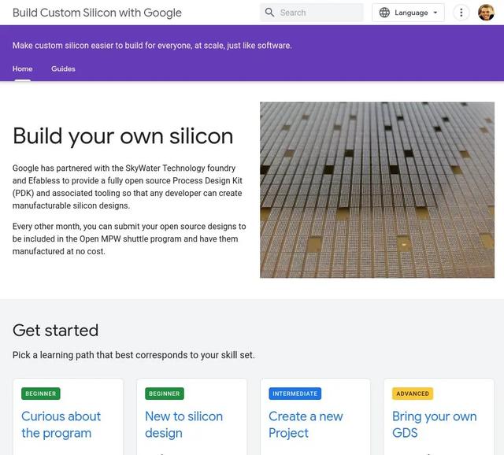Open the three-dot more options menu
The height and width of the screenshot is (455, 504).
[x=461, y=13]
